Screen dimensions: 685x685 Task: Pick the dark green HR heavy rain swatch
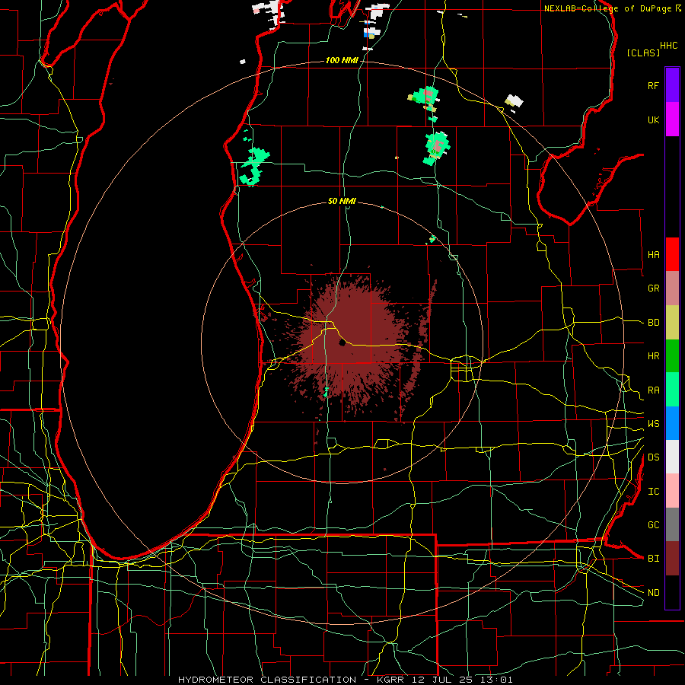tap(672, 356)
